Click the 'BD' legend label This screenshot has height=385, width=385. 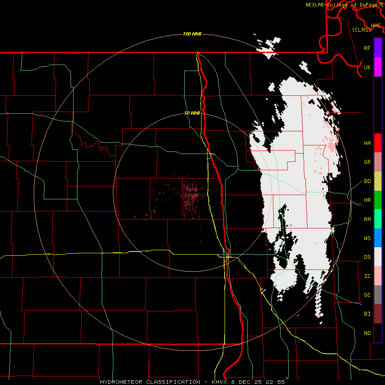coord(367,181)
